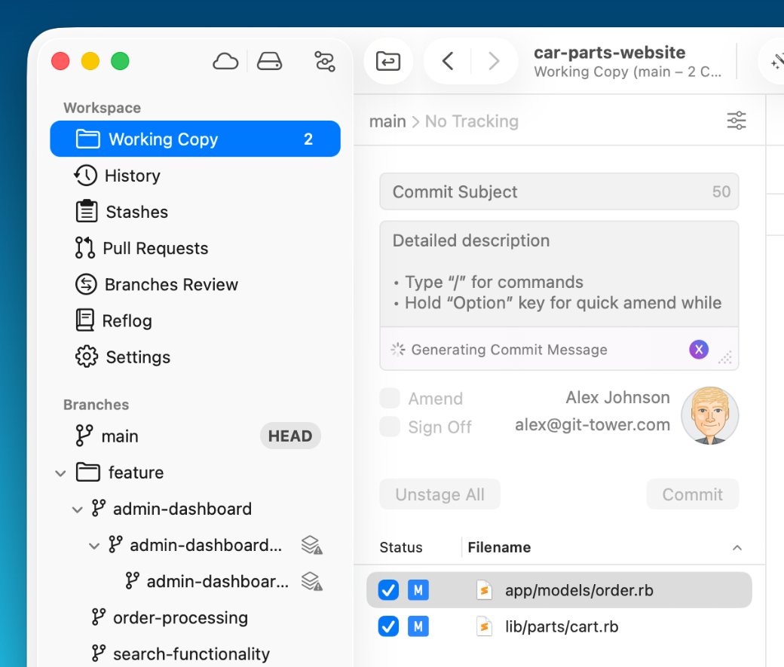The image size is (784, 667).
Task: Click the quick open repository button
Action: [x=388, y=61]
